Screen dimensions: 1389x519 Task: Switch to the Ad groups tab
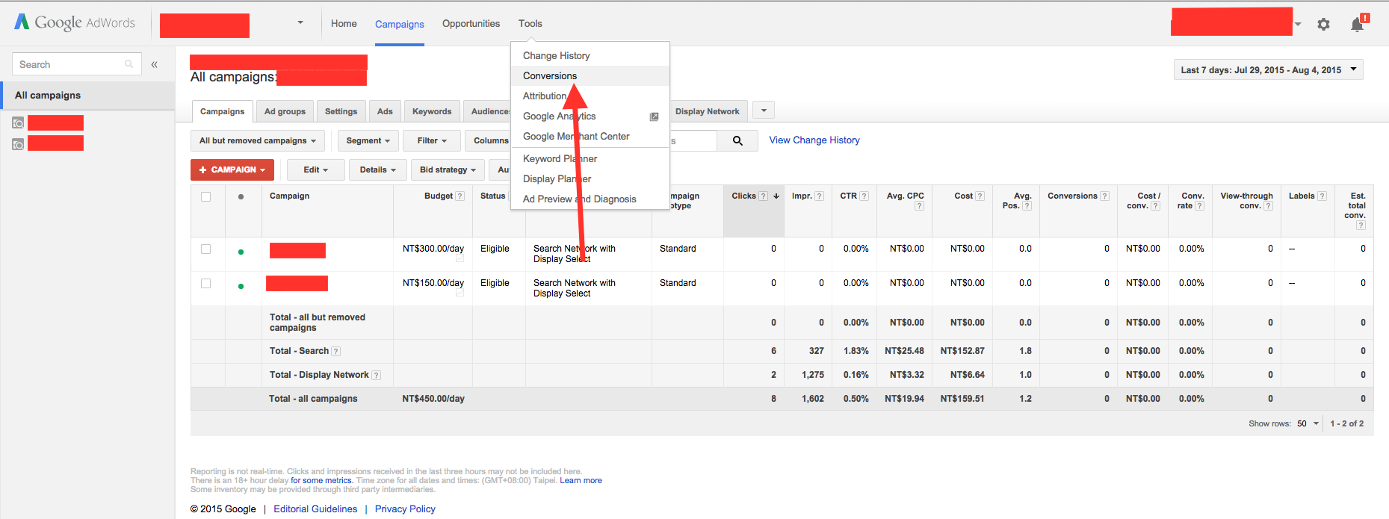pyautogui.click(x=285, y=111)
